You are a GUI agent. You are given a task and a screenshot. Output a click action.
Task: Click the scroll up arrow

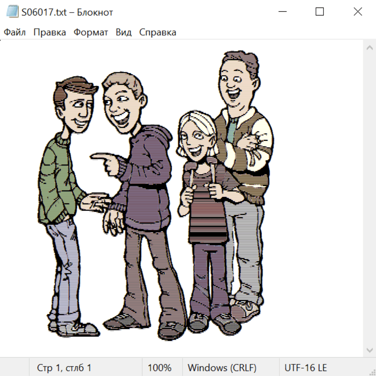pos(369,48)
